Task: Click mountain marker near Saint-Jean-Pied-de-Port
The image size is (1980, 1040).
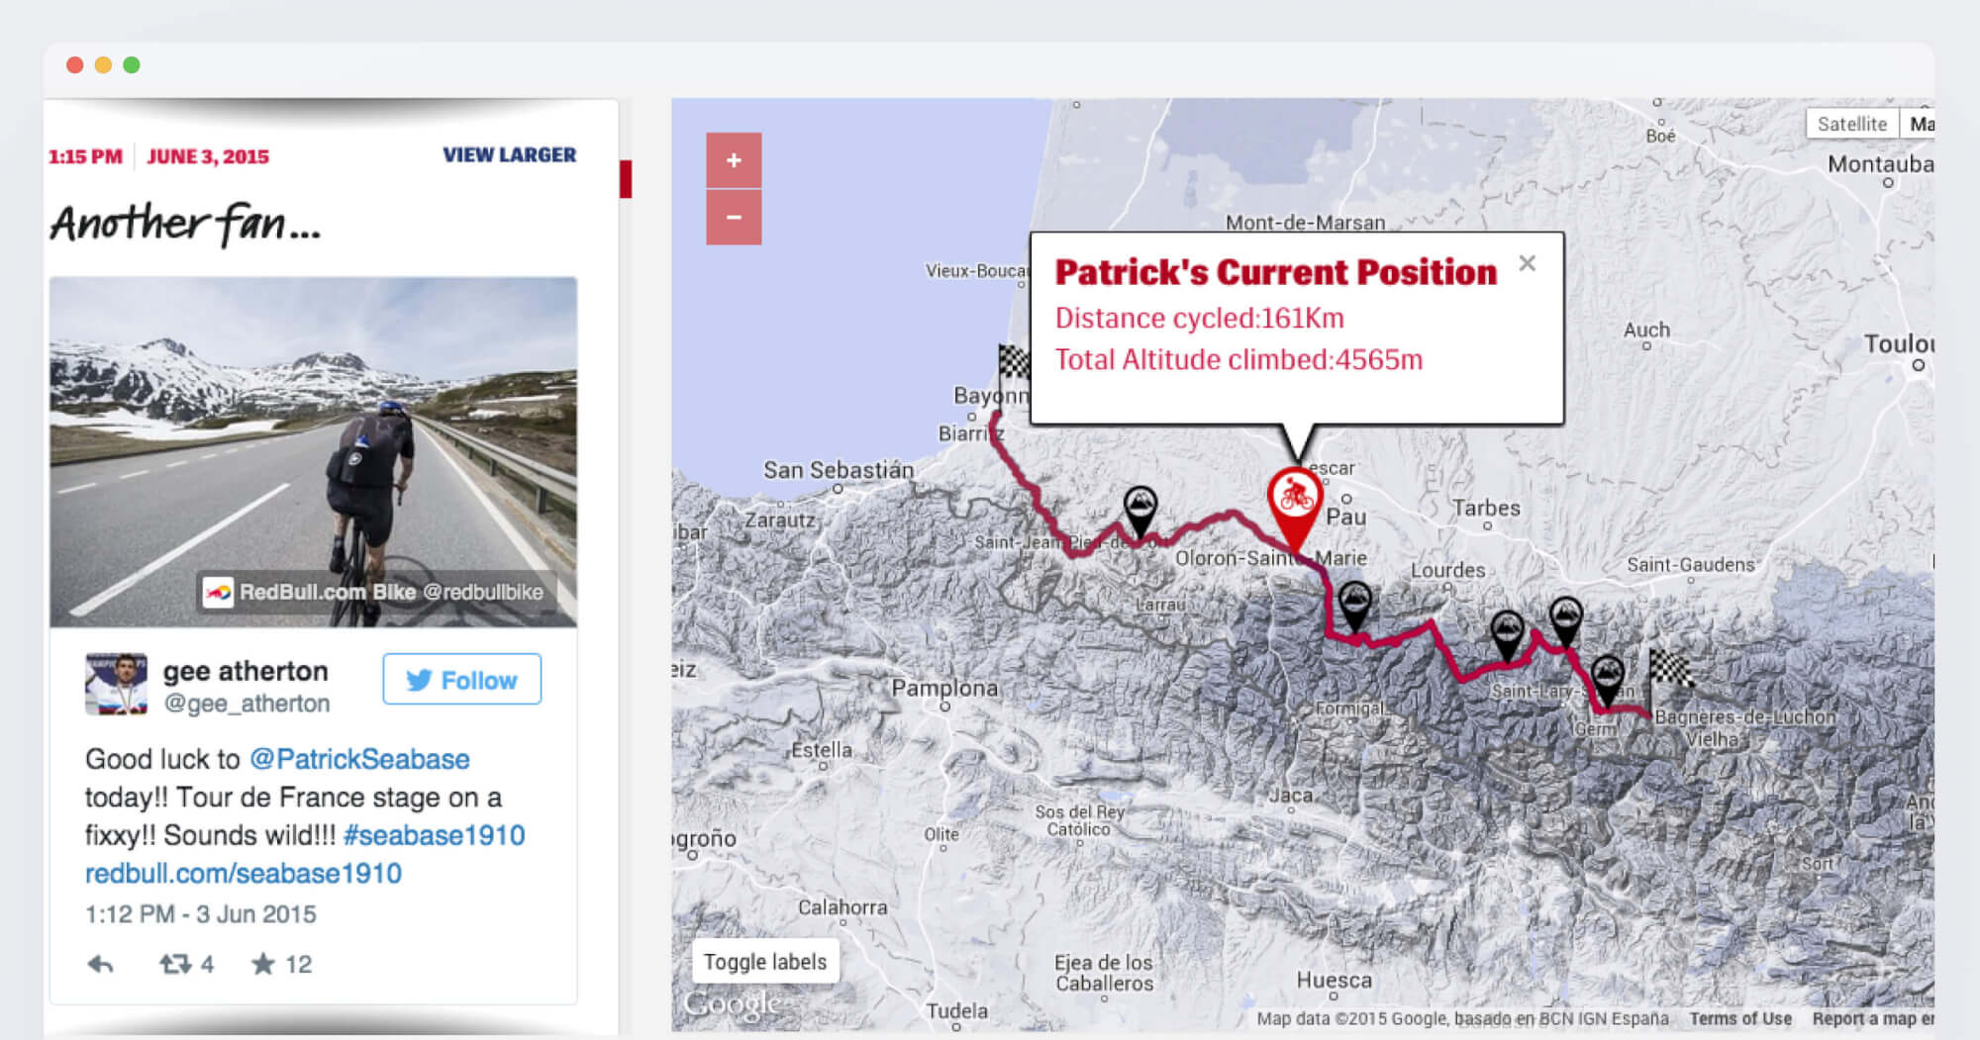Action: [1140, 511]
